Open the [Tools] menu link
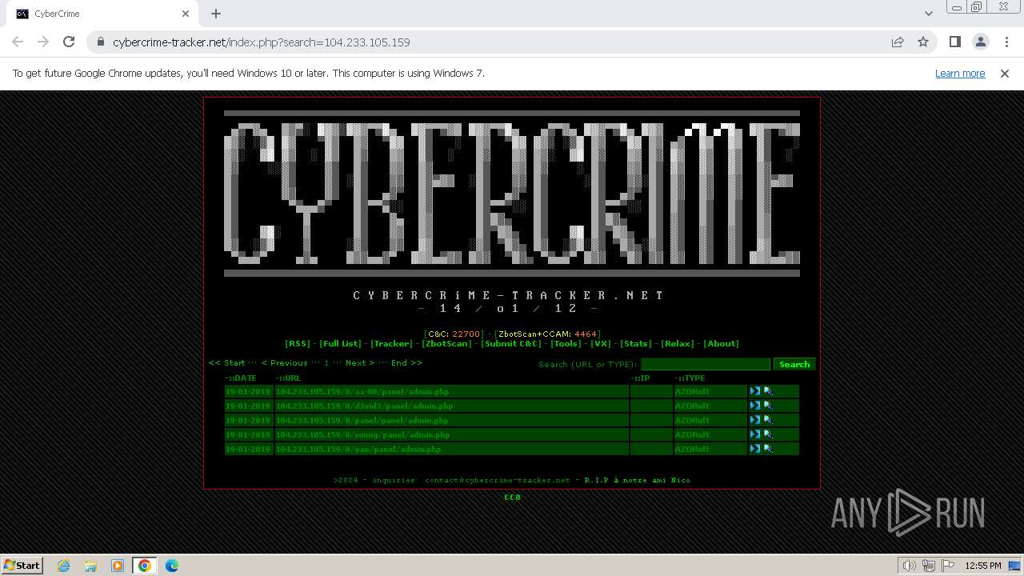Image resolution: width=1024 pixels, height=576 pixels. pyautogui.click(x=566, y=343)
